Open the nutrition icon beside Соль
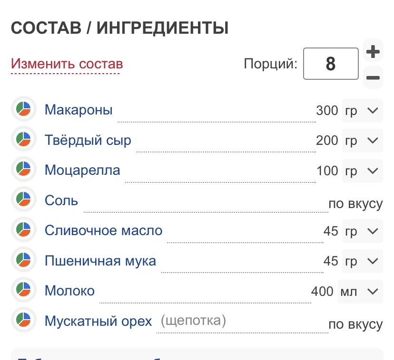The width and height of the screenshot is (394, 360). click(24, 199)
